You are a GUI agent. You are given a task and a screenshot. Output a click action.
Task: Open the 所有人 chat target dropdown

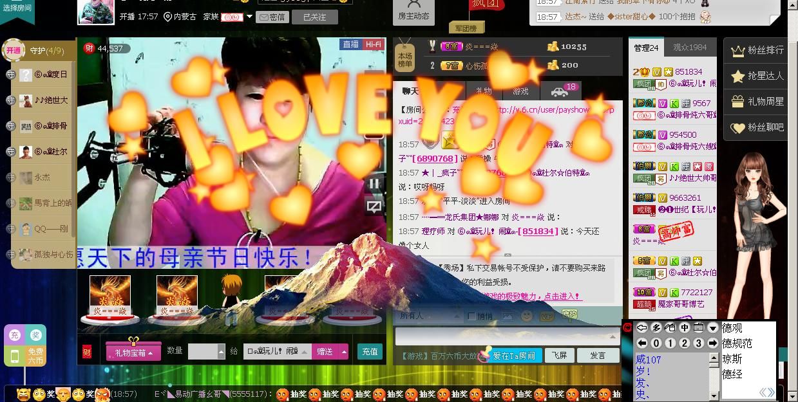[428, 316]
